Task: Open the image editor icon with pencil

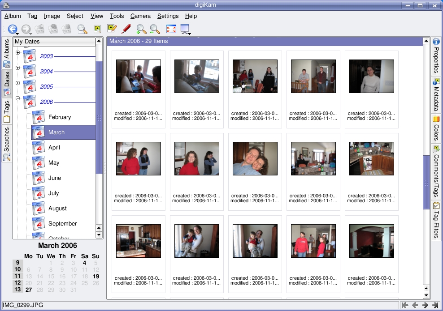Action: [x=112, y=29]
